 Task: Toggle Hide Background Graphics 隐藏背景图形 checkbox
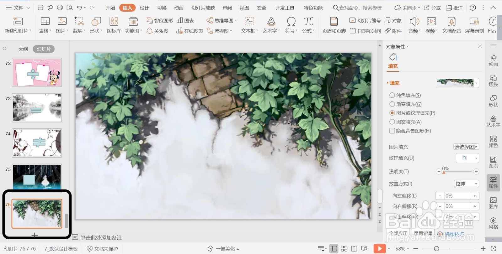[392, 131]
